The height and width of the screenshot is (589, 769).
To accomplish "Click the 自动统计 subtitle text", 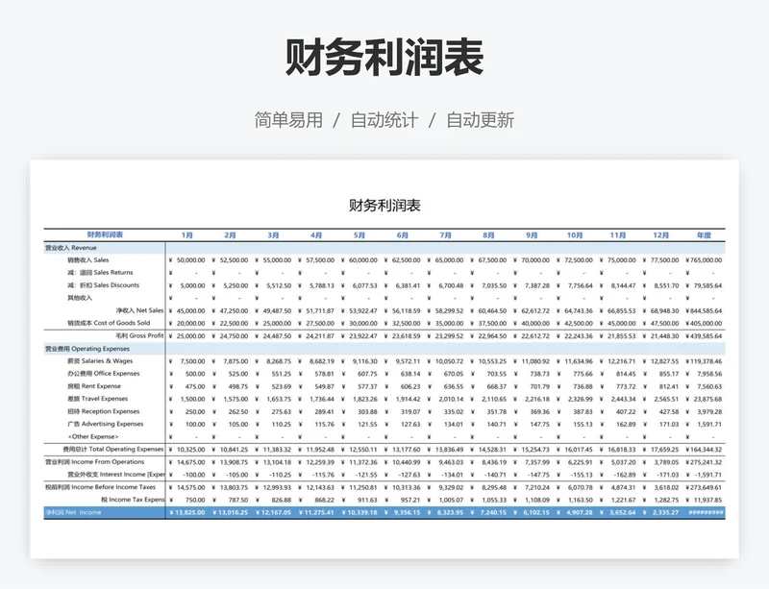I will [x=384, y=120].
